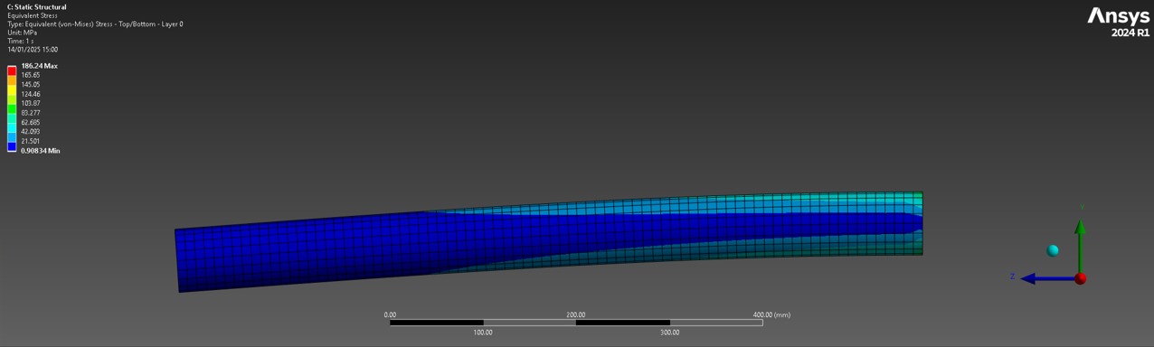Select legend value 165.65
This screenshot has width=1154, height=347.
pyautogui.click(x=31, y=75)
